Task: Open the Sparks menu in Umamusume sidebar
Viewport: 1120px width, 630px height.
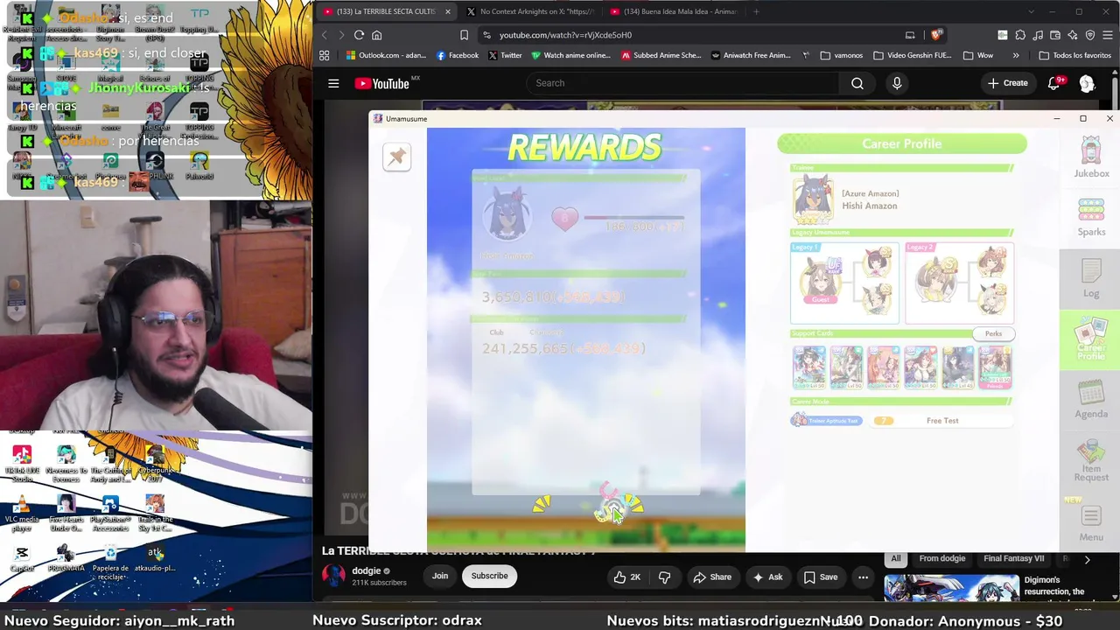Action: coord(1091,217)
